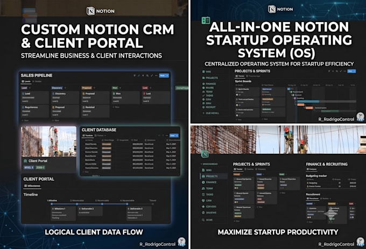Select the tab under Finance & Recruiting heading
This screenshot has height=249, width=366.
point(312,169)
